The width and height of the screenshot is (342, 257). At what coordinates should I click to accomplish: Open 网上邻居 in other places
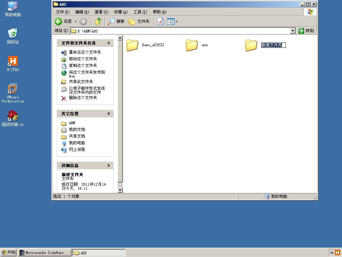tap(77, 150)
